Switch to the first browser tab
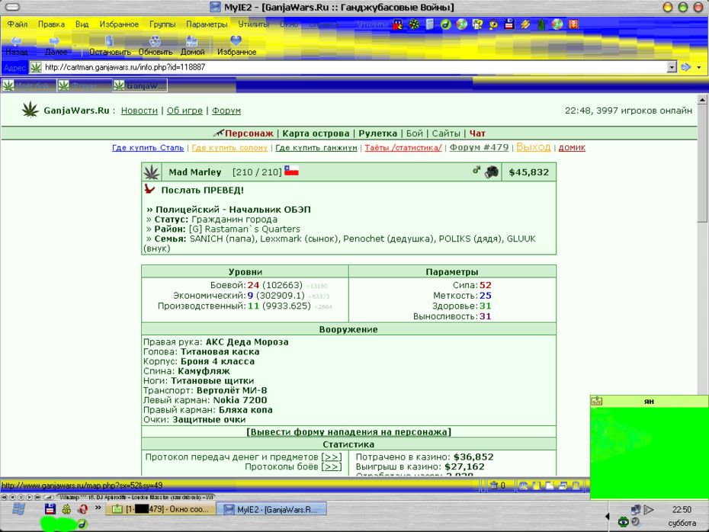The height and width of the screenshot is (532, 709). coord(28,85)
